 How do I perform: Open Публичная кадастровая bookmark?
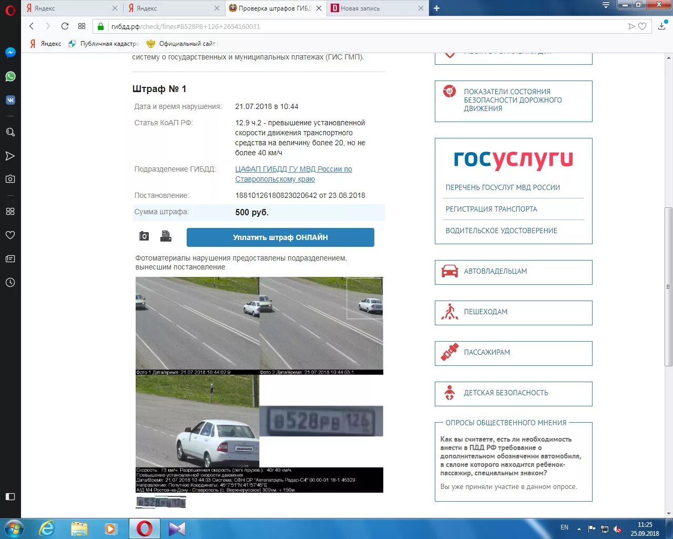tap(104, 44)
